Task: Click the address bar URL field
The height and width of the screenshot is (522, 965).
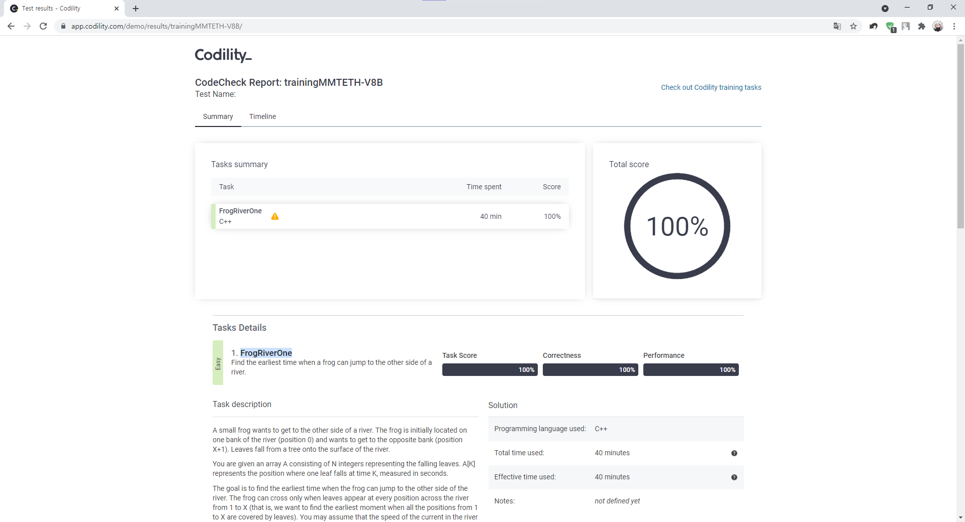Action: coord(442,26)
